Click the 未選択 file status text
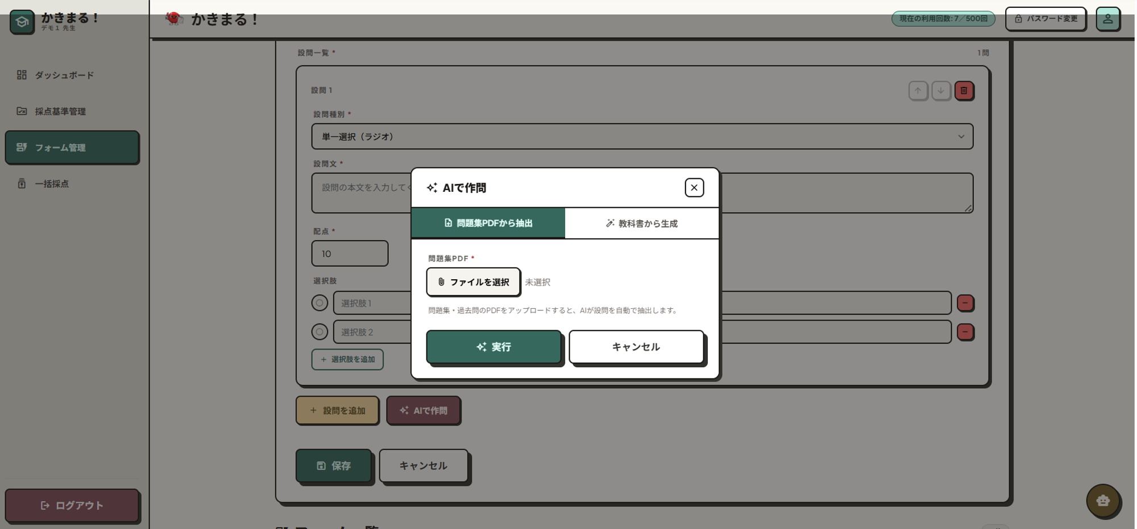The width and height of the screenshot is (1137, 529). pos(537,282)
